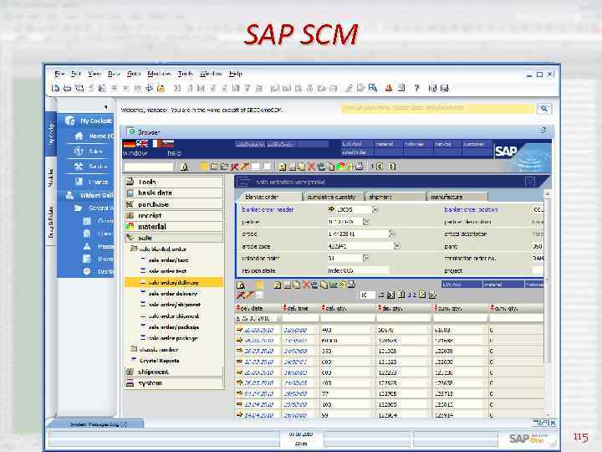Open the help menu in browser panel
This screenshot has width=602, height=452.
click(174, 153)
